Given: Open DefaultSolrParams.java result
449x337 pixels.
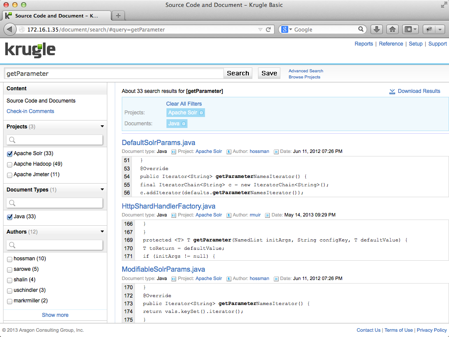Looking at the screenshot, I should pos(158,143).
